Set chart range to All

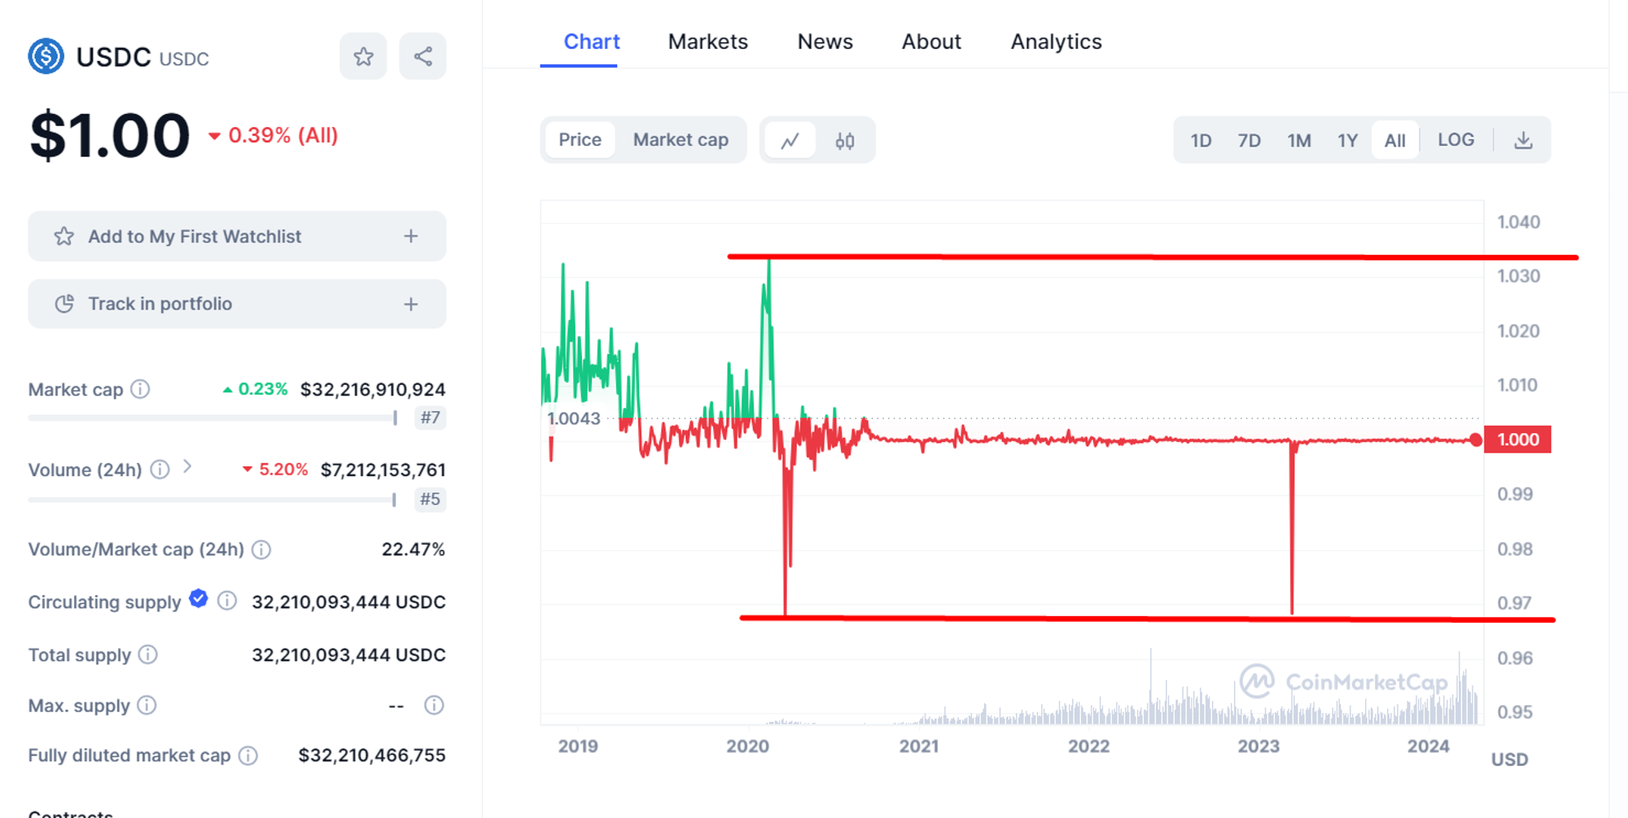click(1395, 140)
